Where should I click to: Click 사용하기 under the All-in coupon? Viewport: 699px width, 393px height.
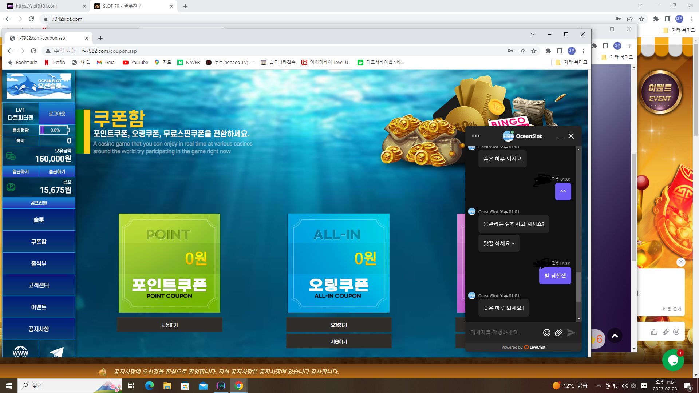[x=339, y=341]
